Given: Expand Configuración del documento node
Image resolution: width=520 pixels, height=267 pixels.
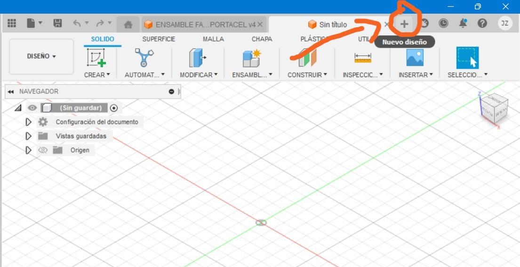Looking at the screenshot, I should [29, 122].
